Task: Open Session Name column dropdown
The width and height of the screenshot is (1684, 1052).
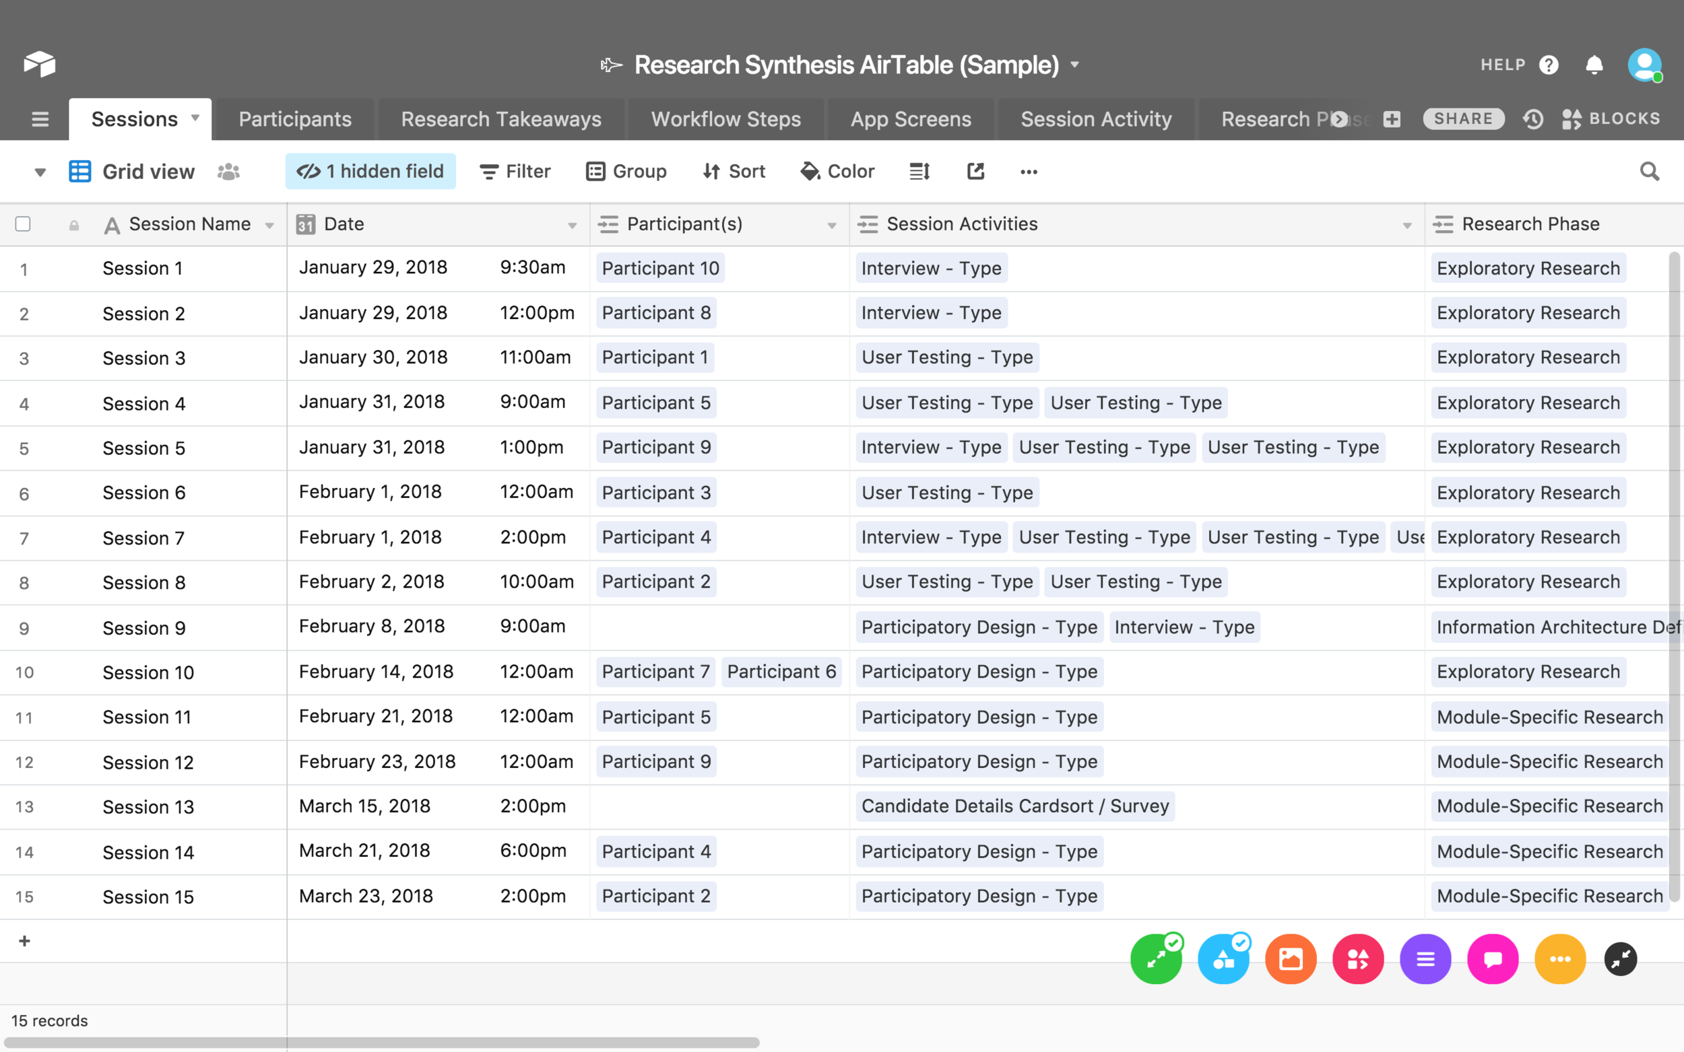Action: click(x=269, y=225)
